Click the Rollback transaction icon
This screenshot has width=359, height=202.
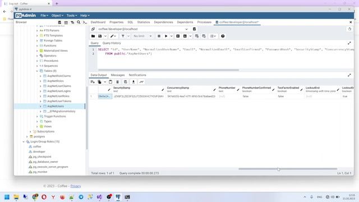[204, 36]
